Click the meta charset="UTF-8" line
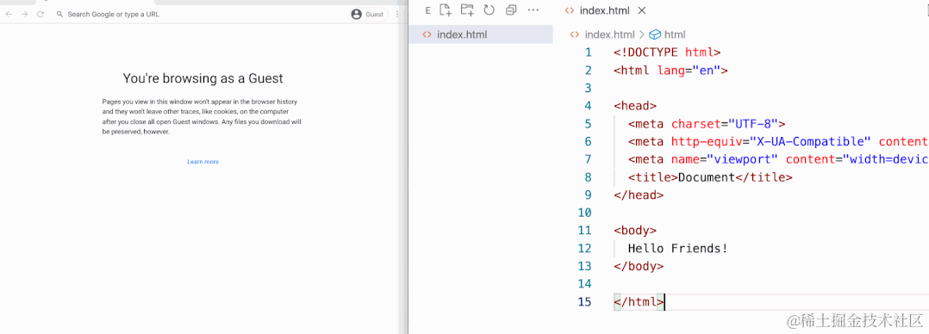 click(707, 124)
